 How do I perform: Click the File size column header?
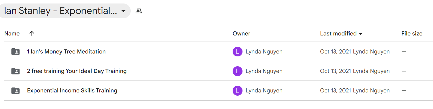412,33
